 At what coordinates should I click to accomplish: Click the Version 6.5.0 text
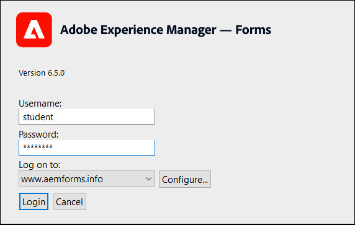[x=42, y=73]
